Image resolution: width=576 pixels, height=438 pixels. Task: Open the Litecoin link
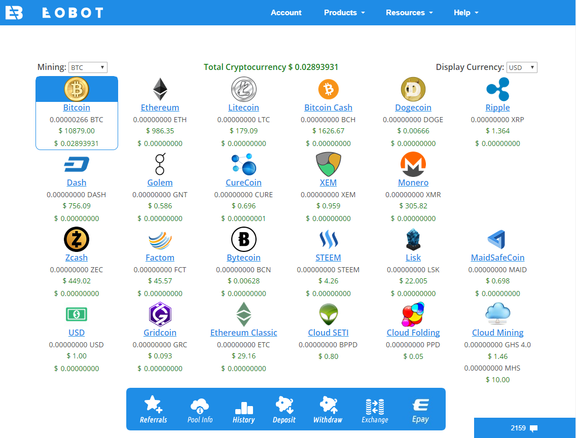[x=243, y=107]
